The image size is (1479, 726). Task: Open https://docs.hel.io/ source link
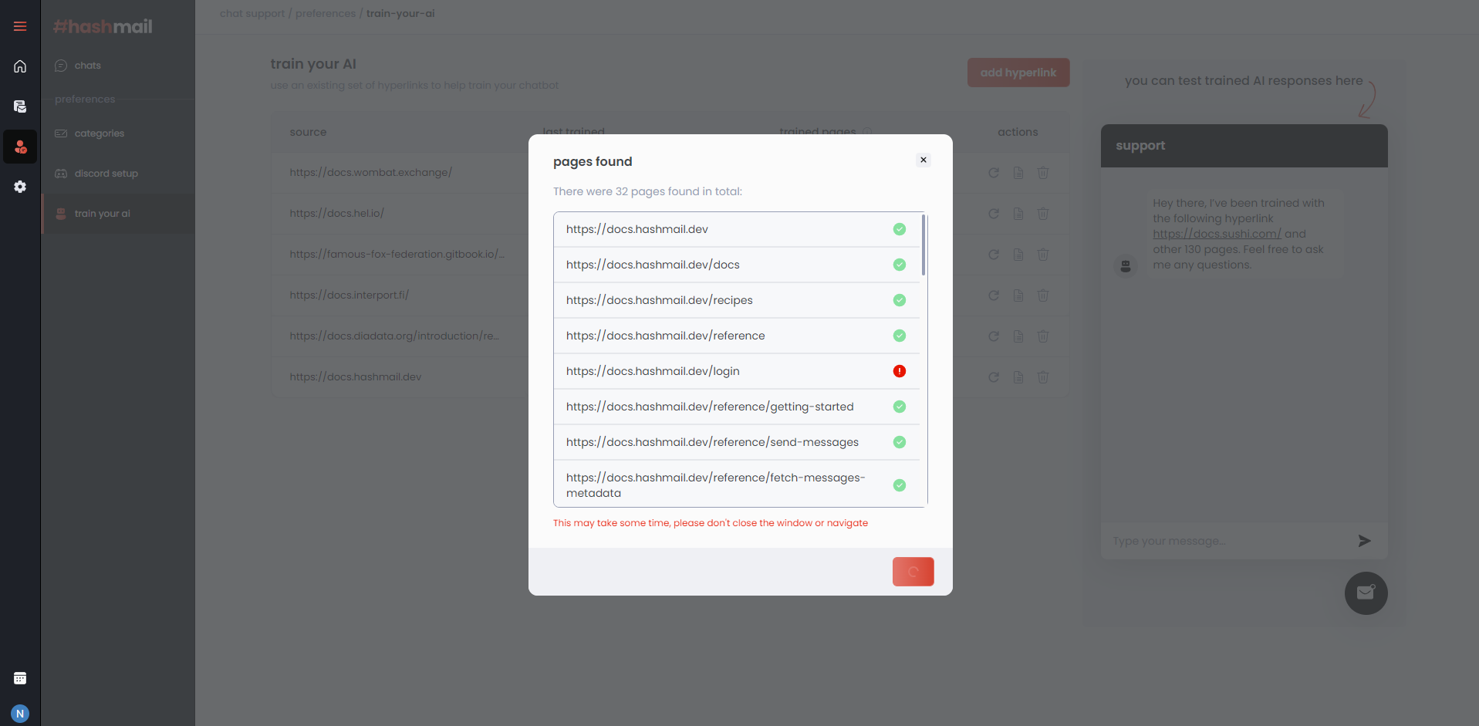(x=337, y=213)
